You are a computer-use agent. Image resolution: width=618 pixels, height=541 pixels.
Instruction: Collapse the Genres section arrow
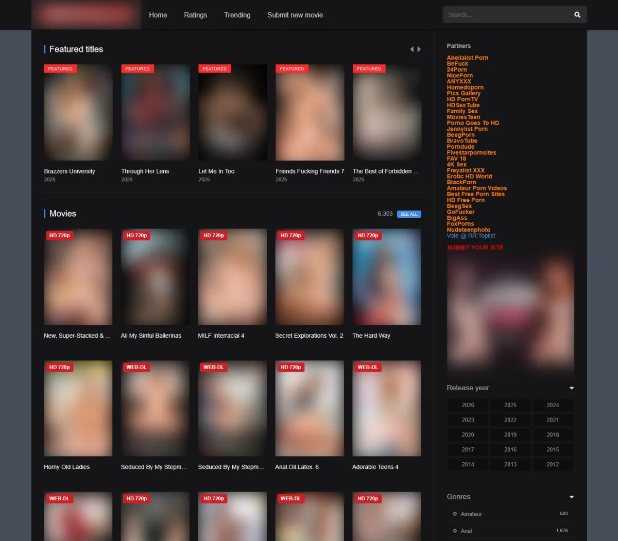click(571, 497)
